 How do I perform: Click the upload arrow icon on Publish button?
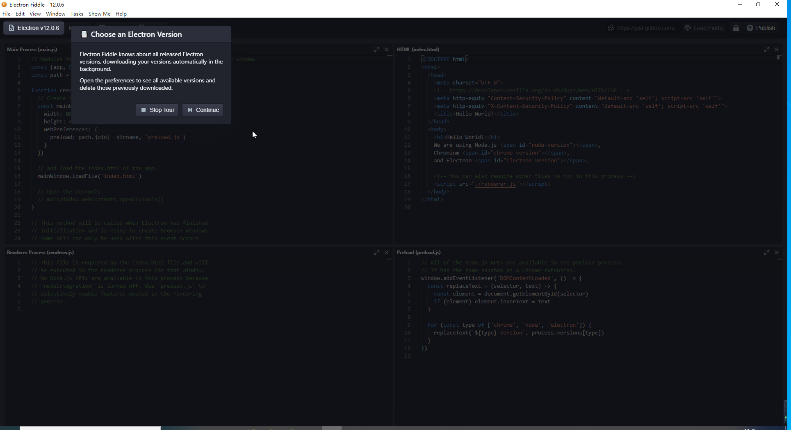pyautogui.click(x=750, y=28)
